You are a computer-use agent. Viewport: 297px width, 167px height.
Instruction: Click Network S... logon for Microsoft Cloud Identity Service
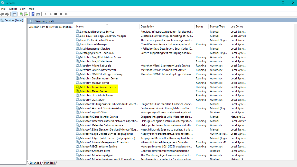238,117
